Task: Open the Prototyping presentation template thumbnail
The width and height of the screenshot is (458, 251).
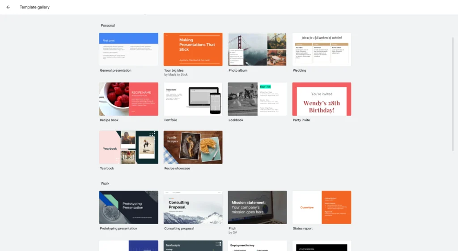Action: tap(128, 208)
